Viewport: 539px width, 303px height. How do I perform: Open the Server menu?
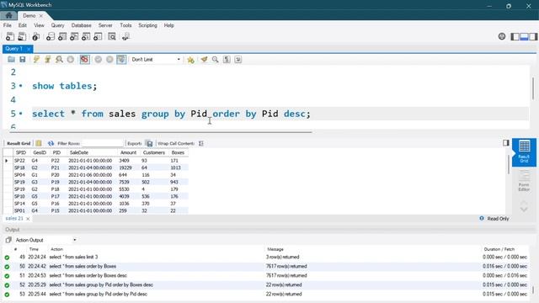pyautogui.click(x=105, y=25)
